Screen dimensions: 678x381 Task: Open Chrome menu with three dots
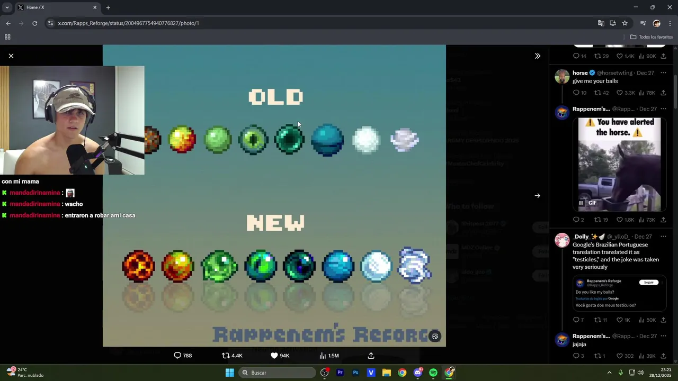click(670, 23)
